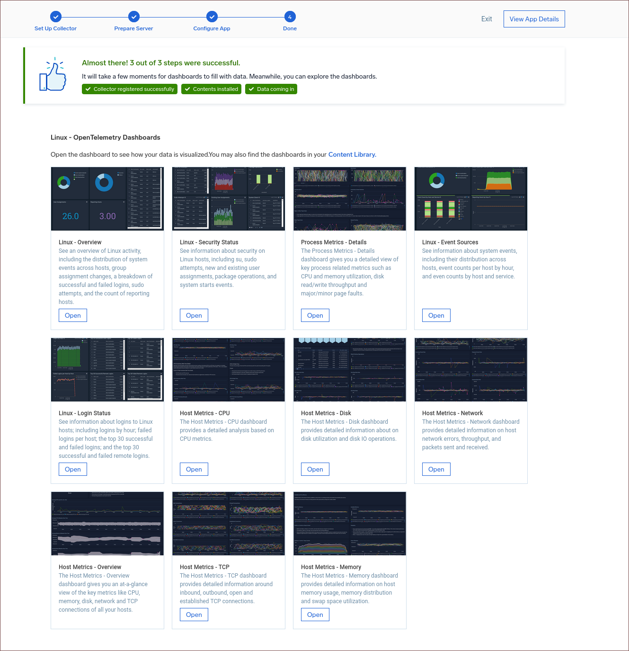Open the Host Metrics - Disk dashboard

click(315, 469)
